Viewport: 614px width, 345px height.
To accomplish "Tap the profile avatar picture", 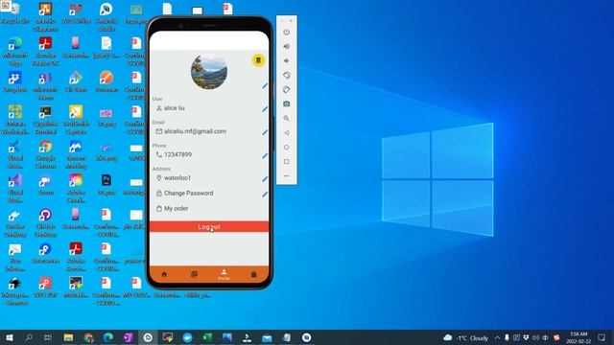I will [209, 72].
